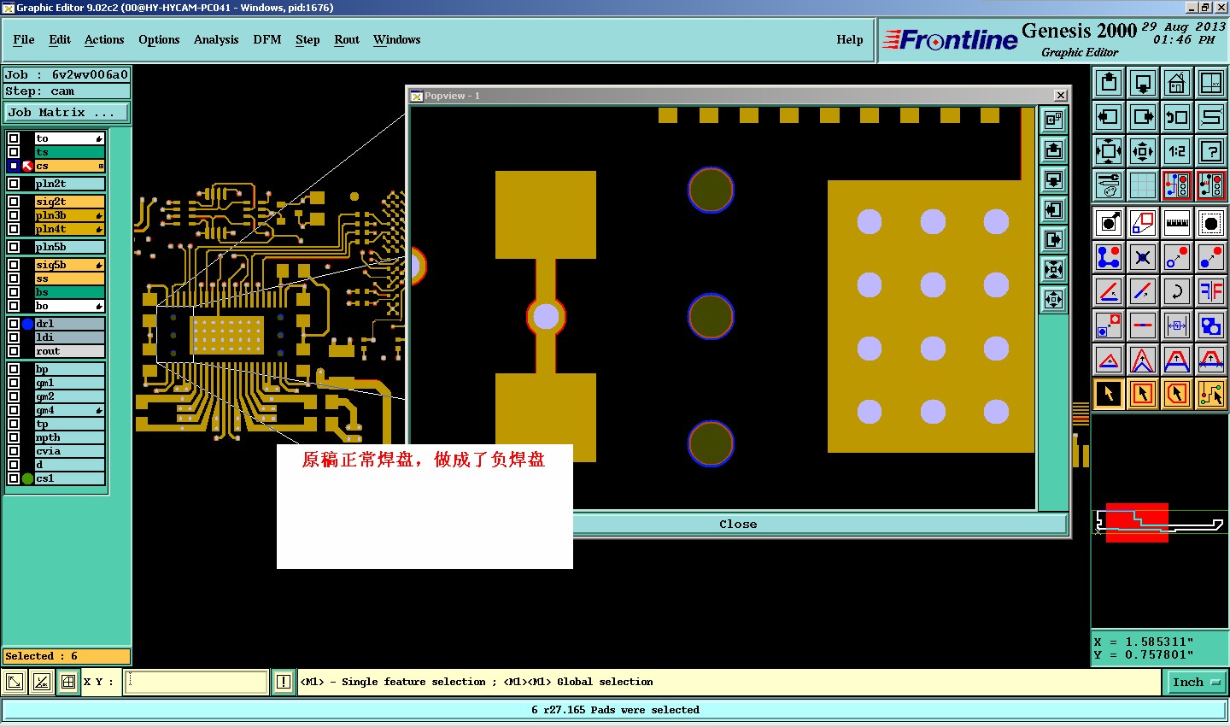Open the Edit menu
1230x727 pixels.
tap(60, 39)
